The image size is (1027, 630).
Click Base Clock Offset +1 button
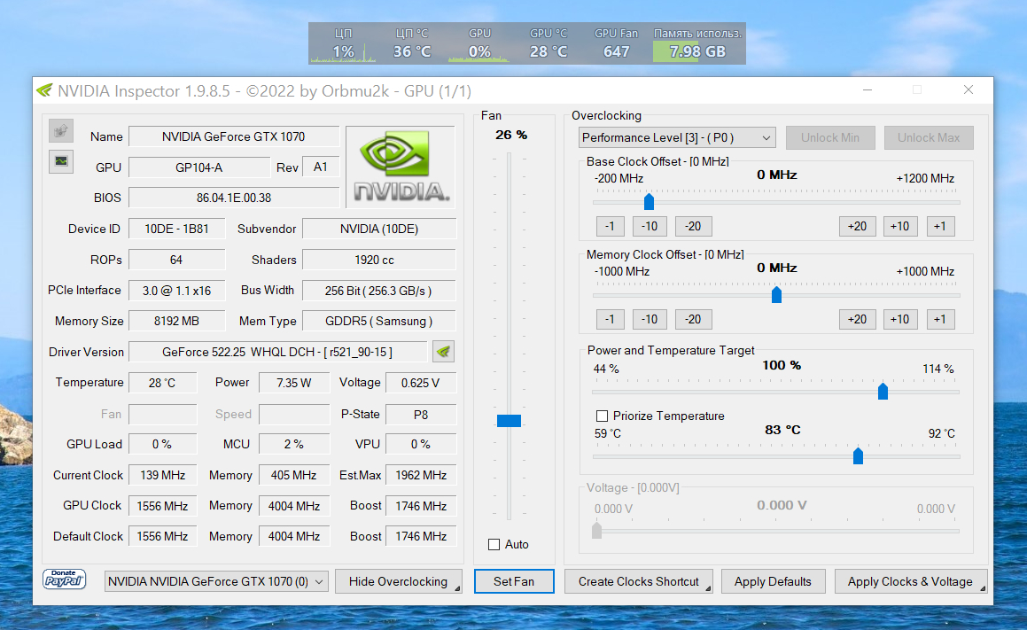[x=940, y=226]
